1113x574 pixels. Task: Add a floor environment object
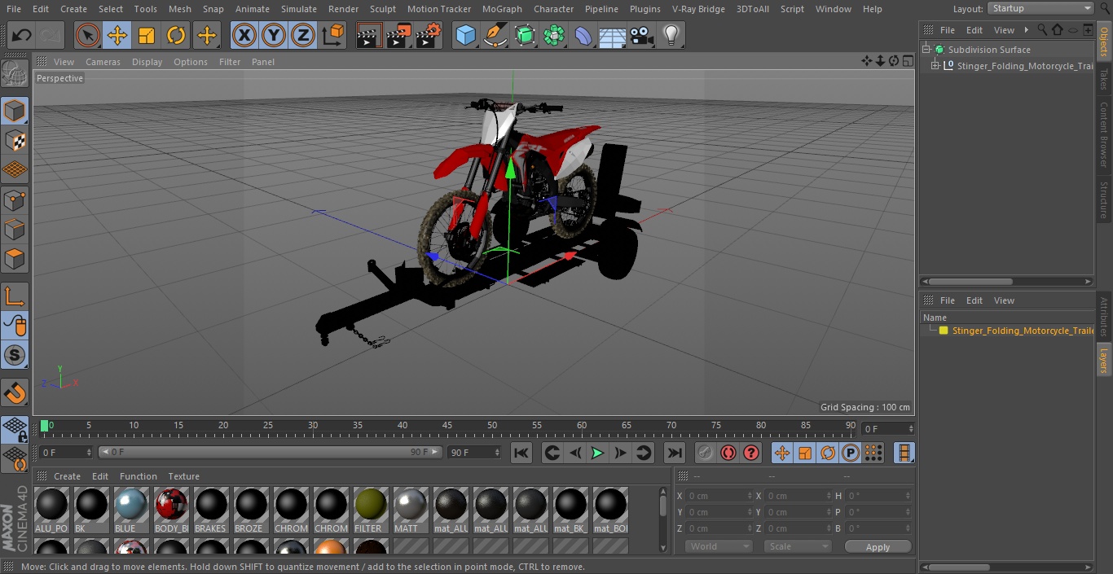[x=613, y=35]
